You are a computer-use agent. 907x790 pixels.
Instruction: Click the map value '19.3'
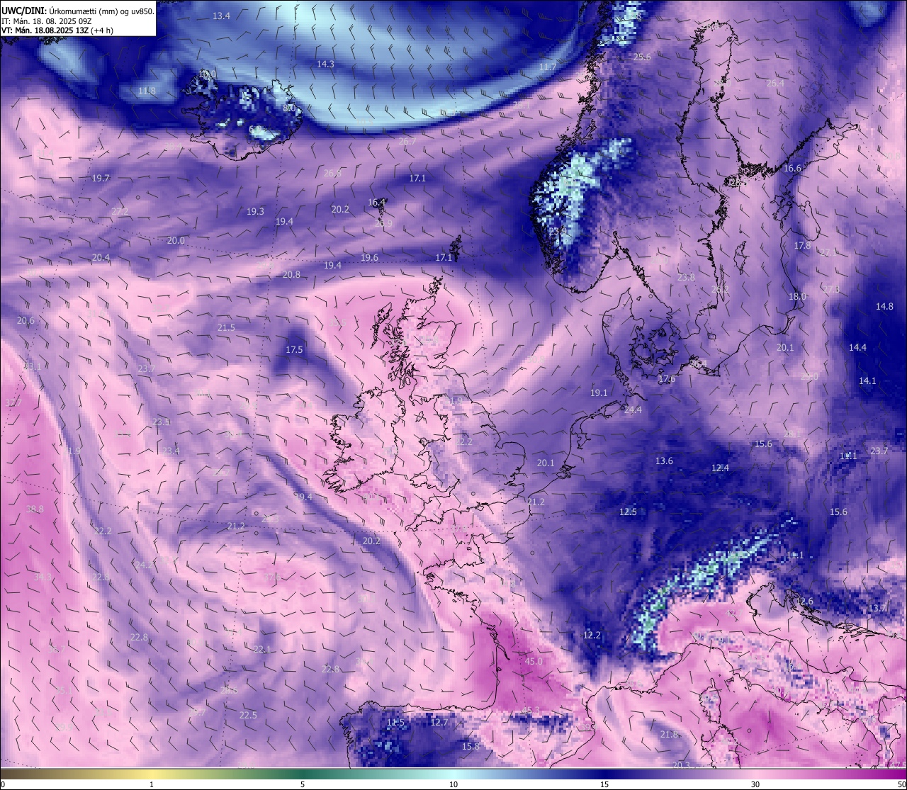(255, 211)
